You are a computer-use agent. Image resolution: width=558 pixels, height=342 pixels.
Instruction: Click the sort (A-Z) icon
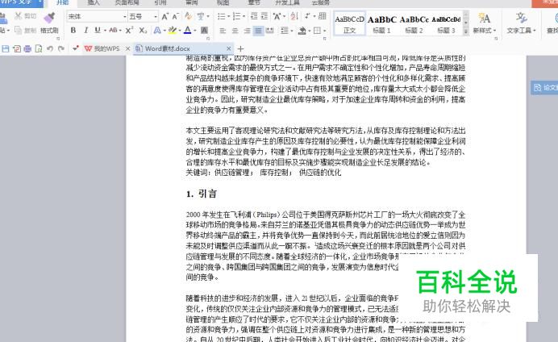point(294,16)
